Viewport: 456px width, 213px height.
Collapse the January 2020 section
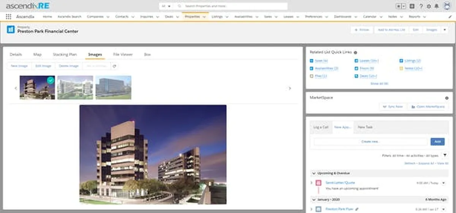tap(313, 199)
